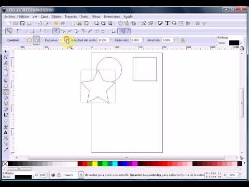Import a file into document
The width and height of the screenshot is (249, 187).
click(x=39, y=23)
